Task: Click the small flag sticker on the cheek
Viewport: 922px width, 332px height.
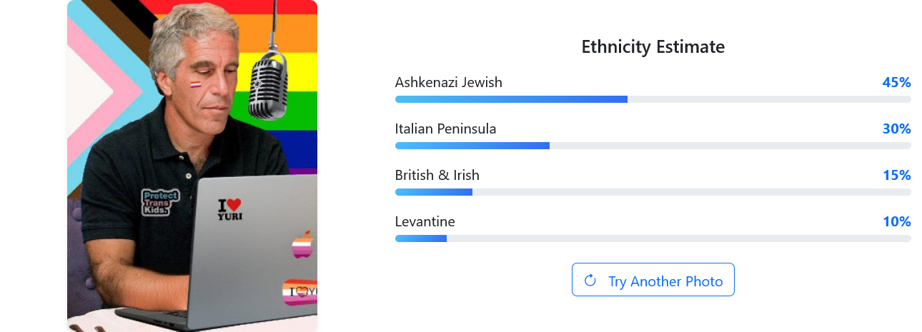Action: pos(195,85)
